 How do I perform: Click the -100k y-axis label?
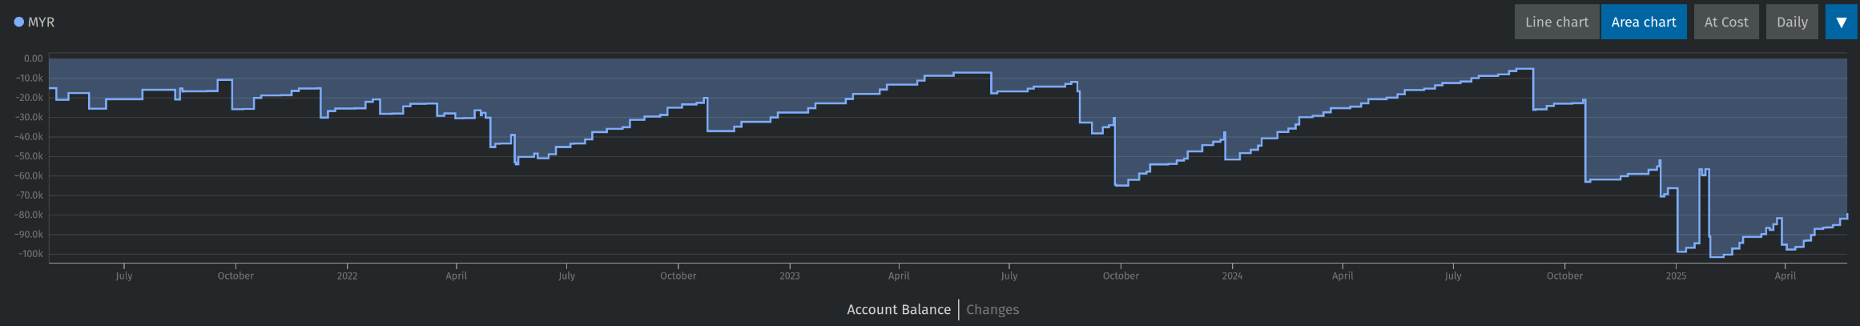tap(32, 254)
